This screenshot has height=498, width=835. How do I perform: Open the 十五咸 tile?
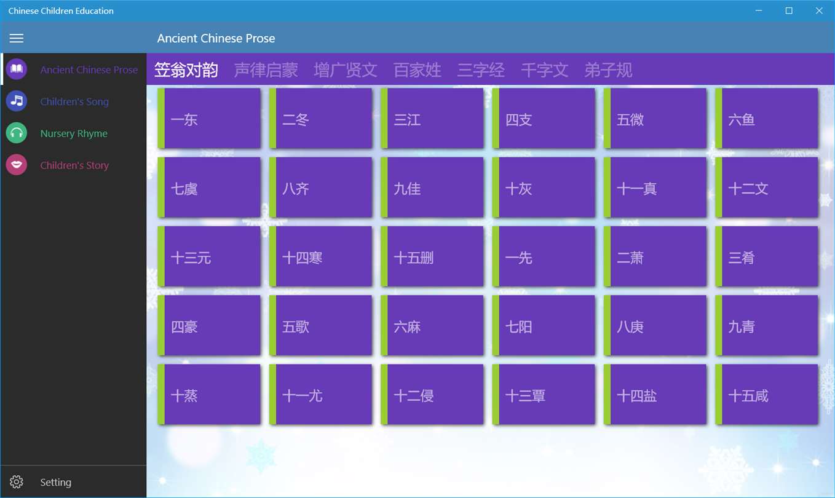point(767,395)
